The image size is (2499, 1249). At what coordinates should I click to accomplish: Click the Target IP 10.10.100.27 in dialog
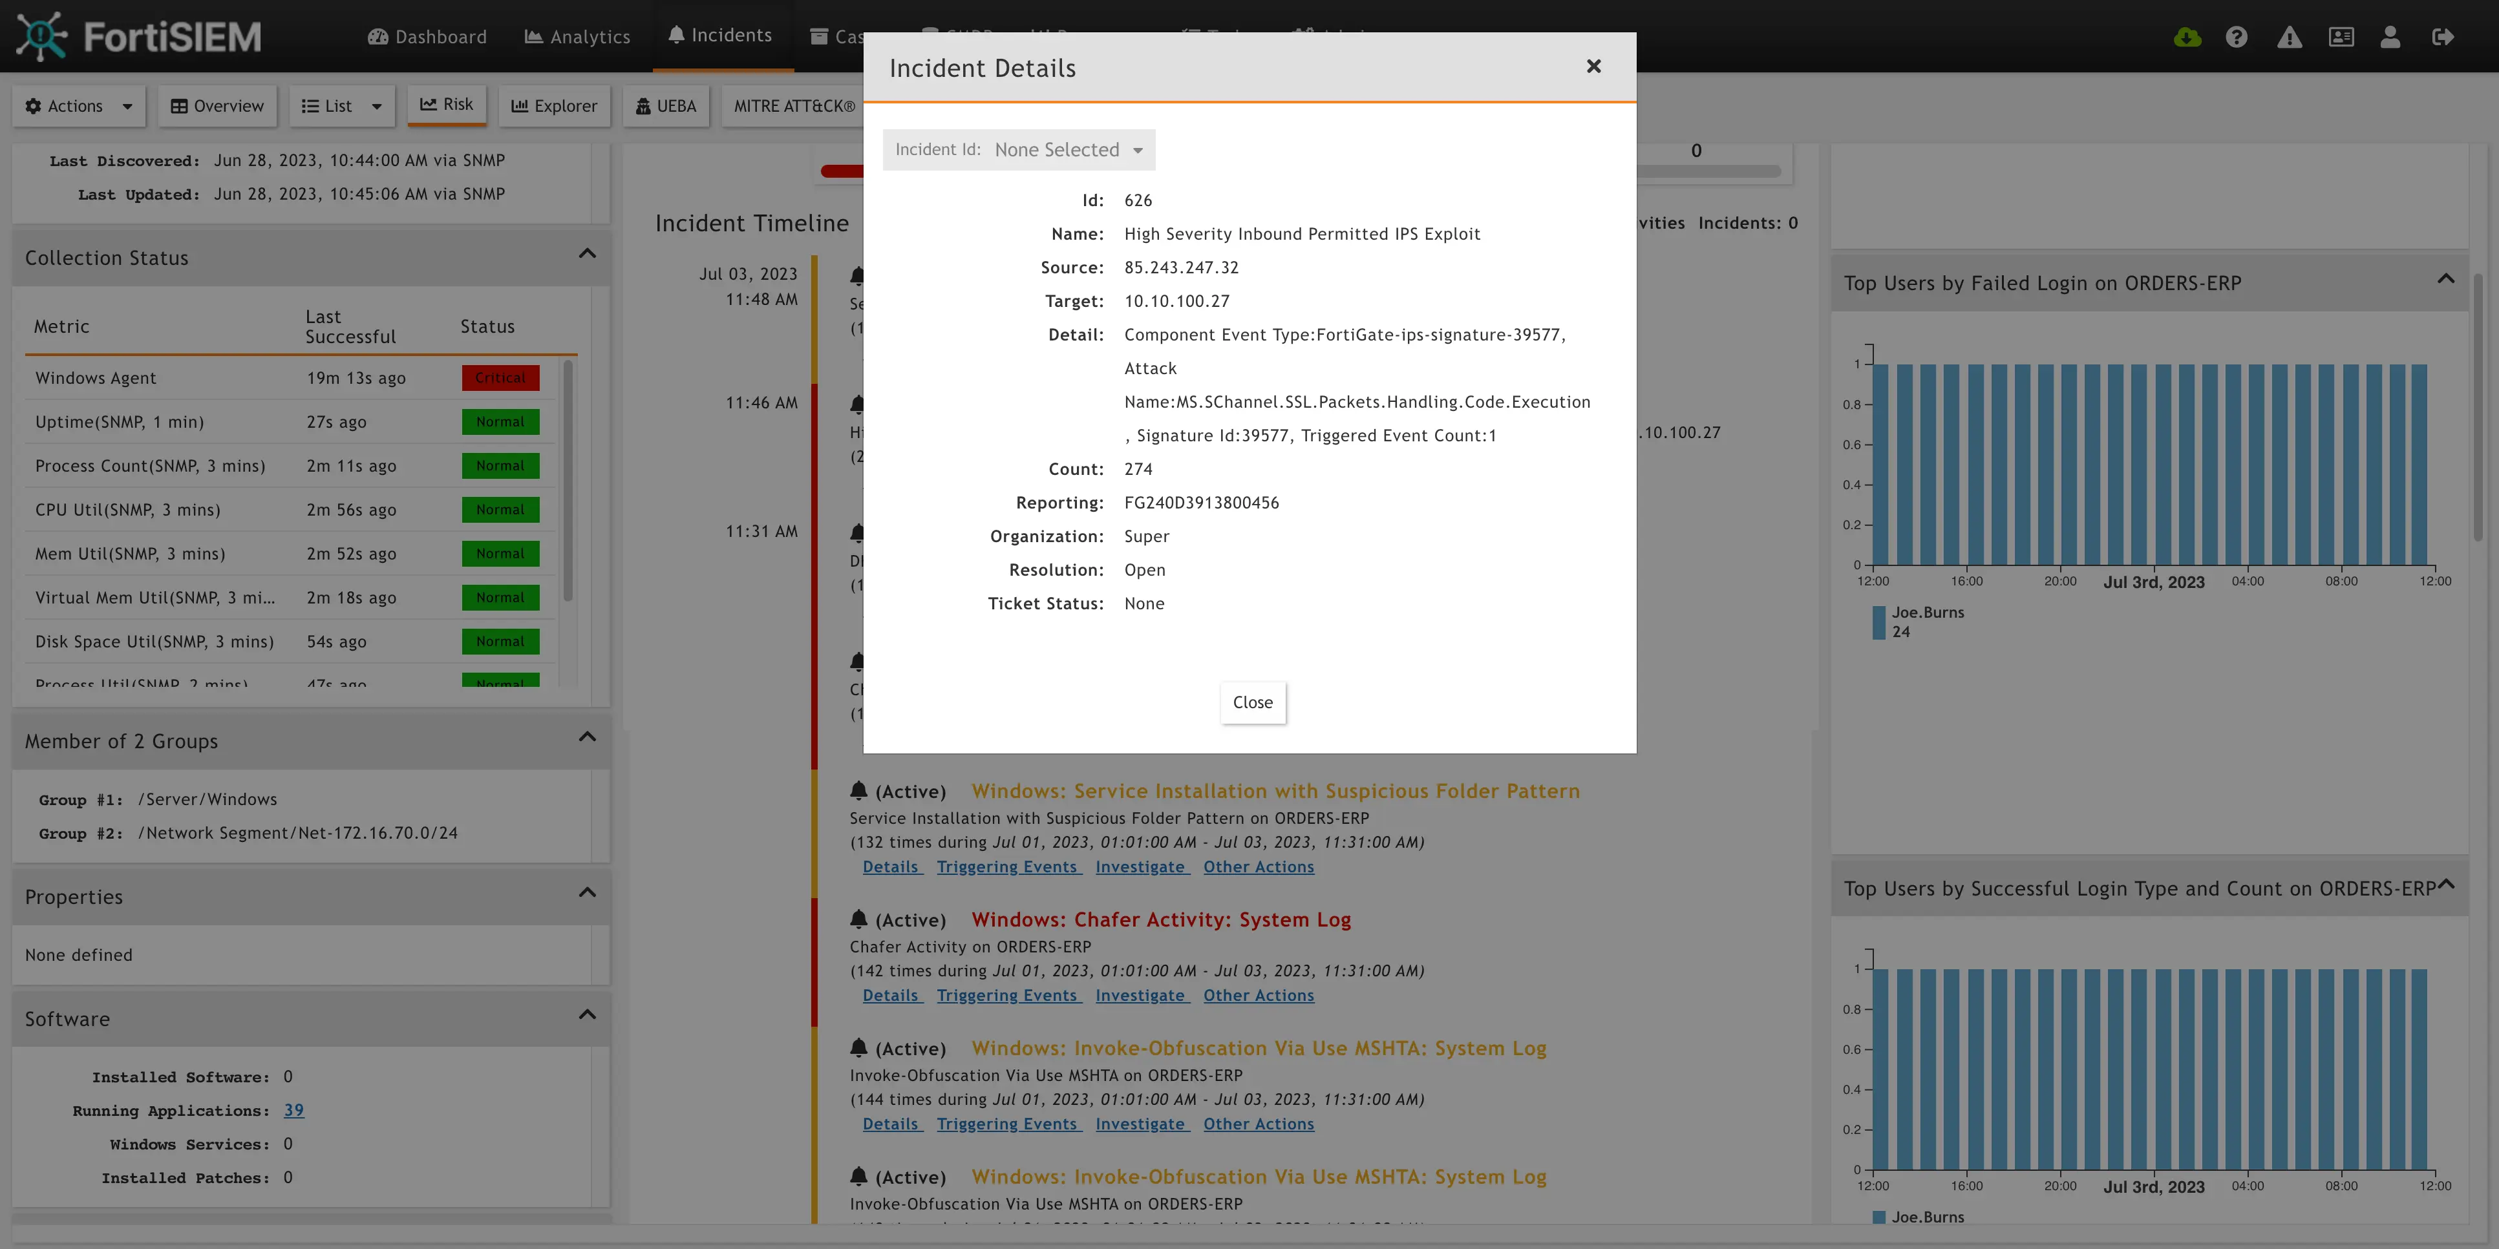1176,302
